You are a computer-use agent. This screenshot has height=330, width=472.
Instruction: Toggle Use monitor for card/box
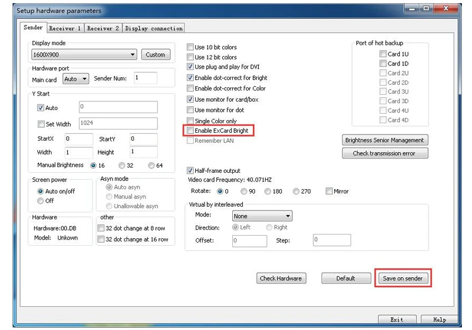pos(190,99)
